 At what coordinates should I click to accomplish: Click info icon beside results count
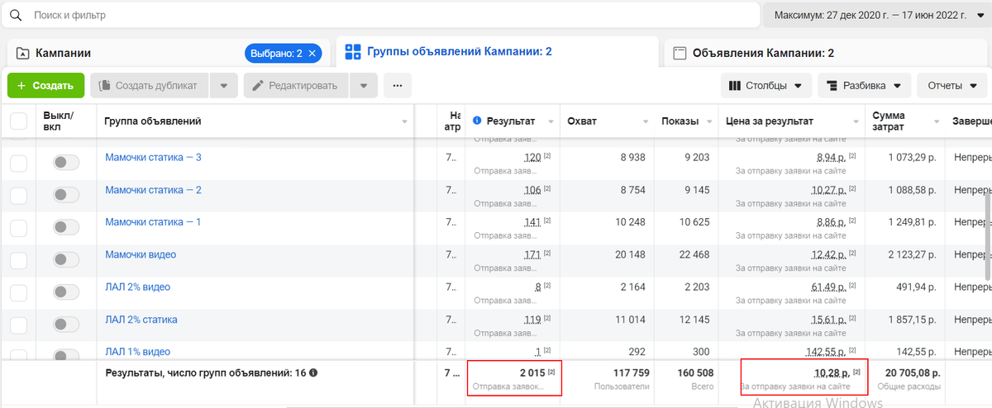click(x=313, y=372)
